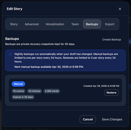The height and width of the screenshot is (130, 131).
Task: Click the 2,360 words chip
Action: tap(52, 91)
